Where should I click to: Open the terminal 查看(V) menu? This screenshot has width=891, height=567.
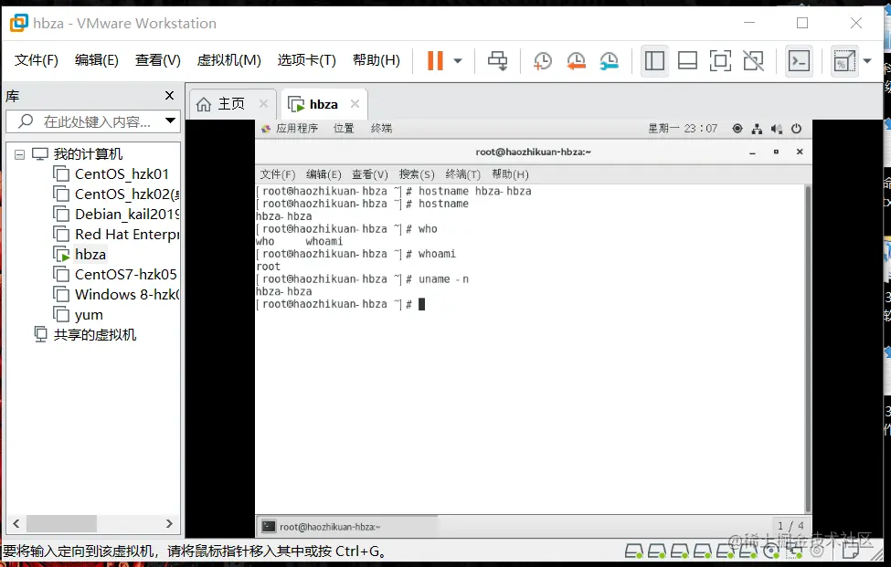click(x=370, y=174)
